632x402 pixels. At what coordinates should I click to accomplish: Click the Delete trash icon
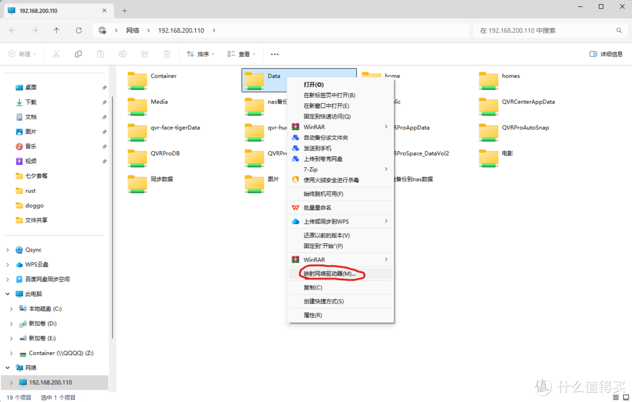(167, 54)
